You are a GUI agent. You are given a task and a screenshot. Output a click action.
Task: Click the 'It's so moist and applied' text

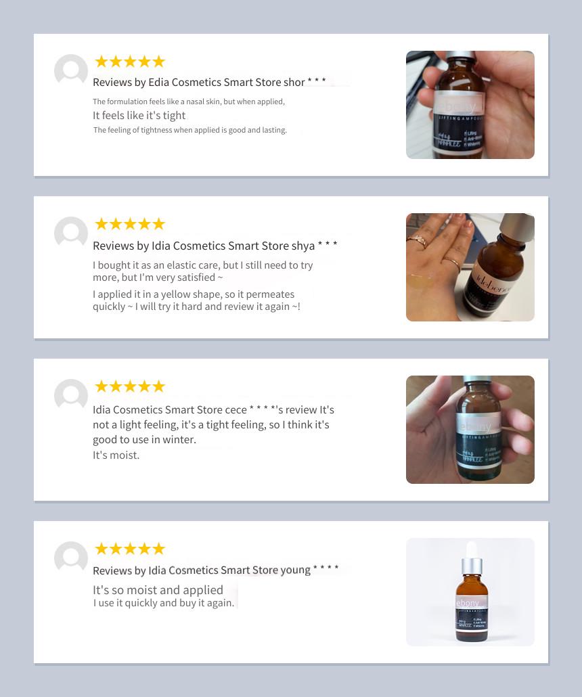pyautogui.click(x=158, y=590)
